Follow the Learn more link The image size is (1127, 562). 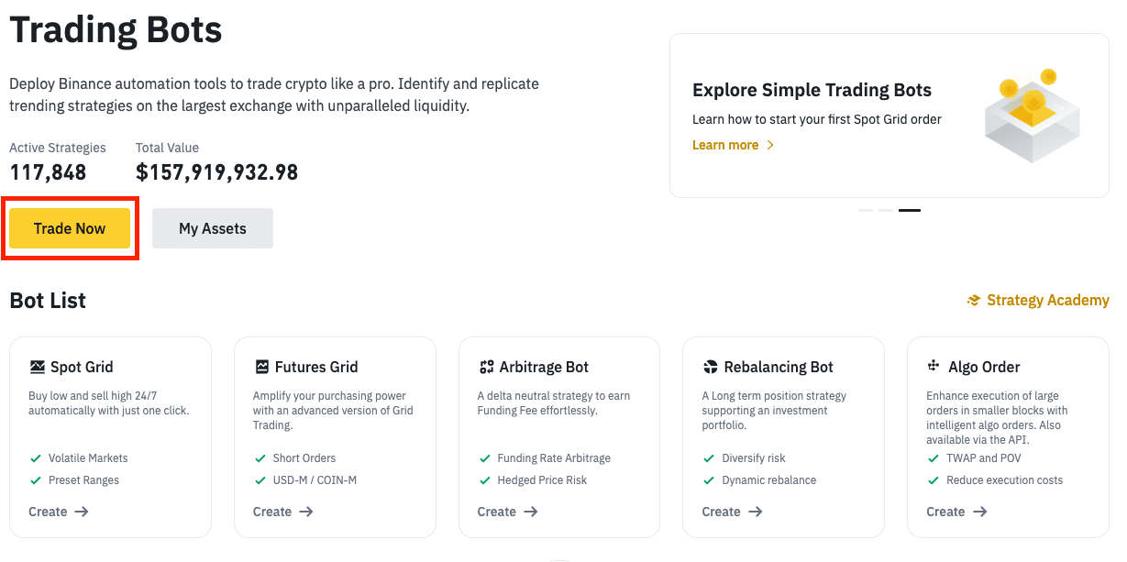click(725, 145)
